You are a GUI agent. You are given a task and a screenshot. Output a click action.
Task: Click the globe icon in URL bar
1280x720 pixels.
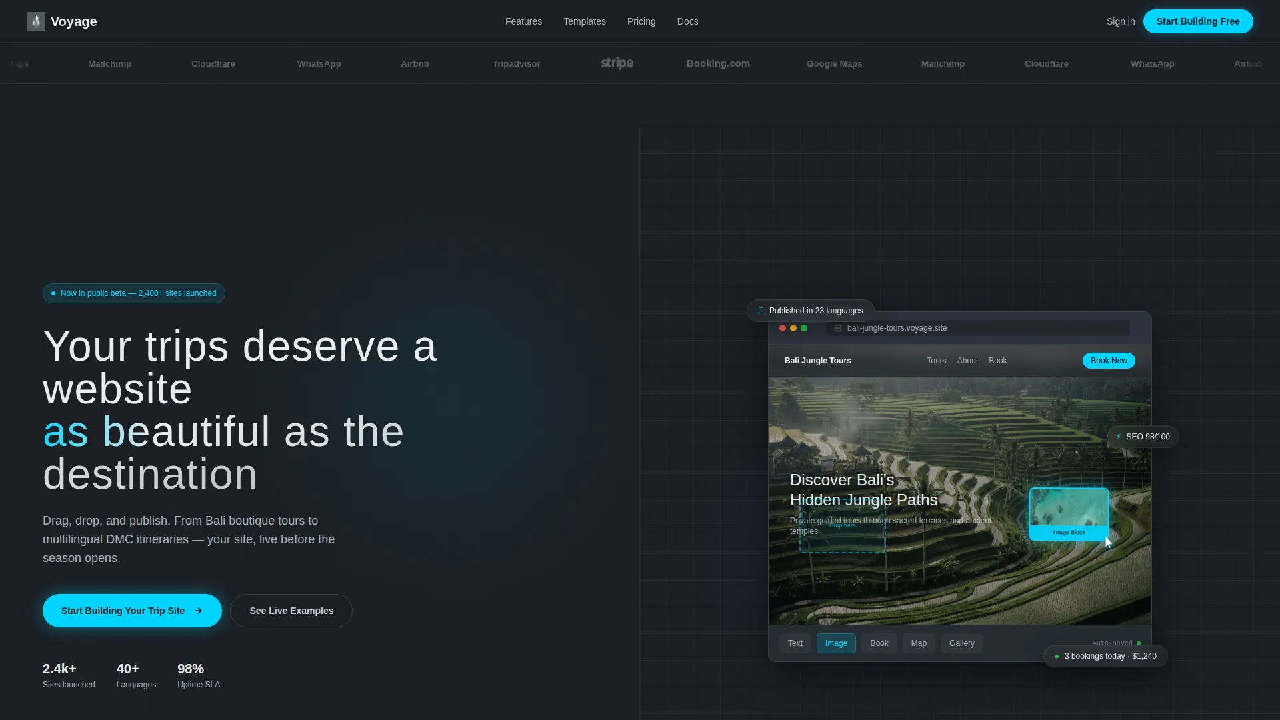tap(838, 328)
